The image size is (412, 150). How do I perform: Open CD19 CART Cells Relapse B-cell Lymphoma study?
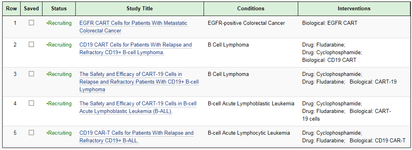pos(135,49)
